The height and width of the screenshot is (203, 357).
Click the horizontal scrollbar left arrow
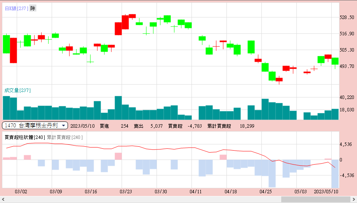pyautogui.click(x=3, y=200)
